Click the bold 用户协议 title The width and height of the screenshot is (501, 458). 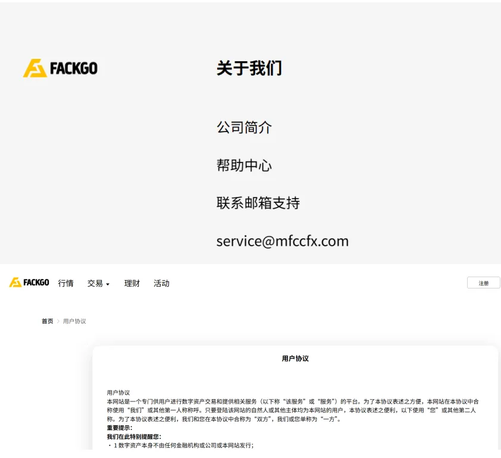pos(295,358)
